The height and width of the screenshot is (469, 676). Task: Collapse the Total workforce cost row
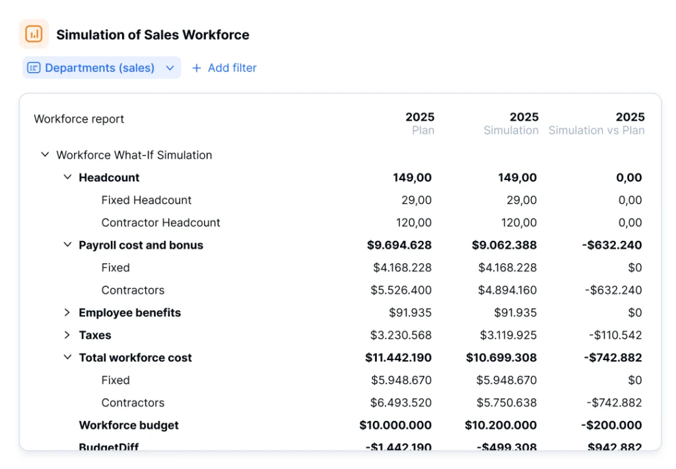(68, 357)
